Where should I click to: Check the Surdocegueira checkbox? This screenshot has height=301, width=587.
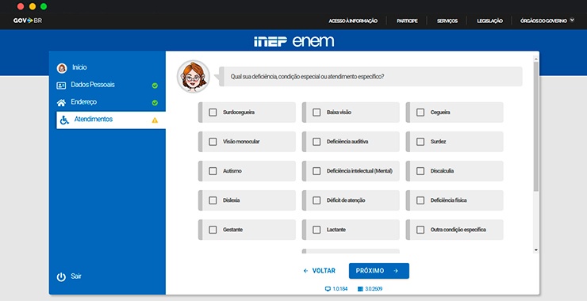pos(213,112)
